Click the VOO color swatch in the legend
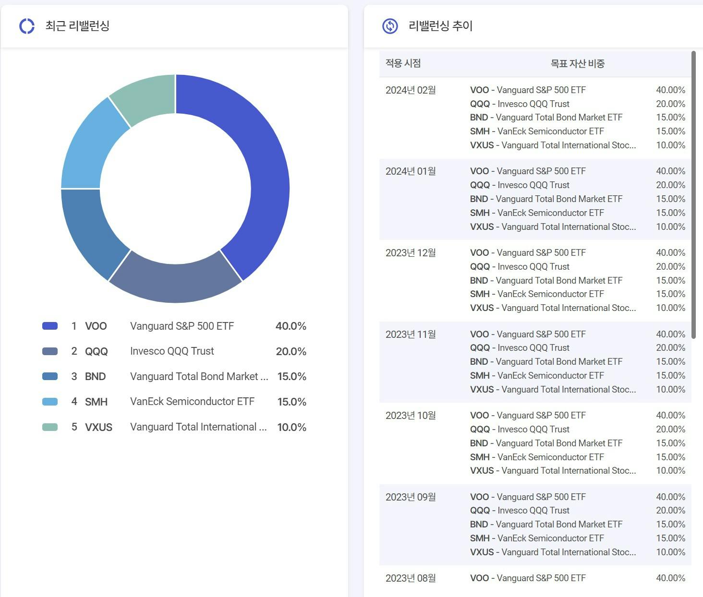This screenshot has height=597, width=703. [x=50, y=326]
